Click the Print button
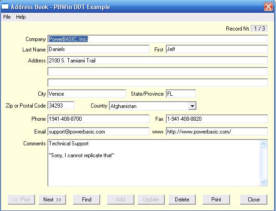276x211 pixels. point(216,200)
